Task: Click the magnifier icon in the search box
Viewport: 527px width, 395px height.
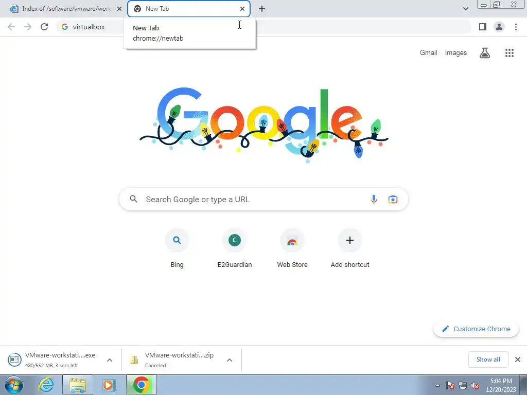Action: pos(133,199)
